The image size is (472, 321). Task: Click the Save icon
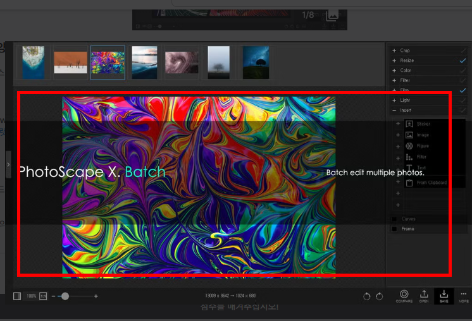click(444, 296)
